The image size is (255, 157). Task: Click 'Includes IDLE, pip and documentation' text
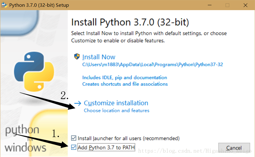(124, 78)
